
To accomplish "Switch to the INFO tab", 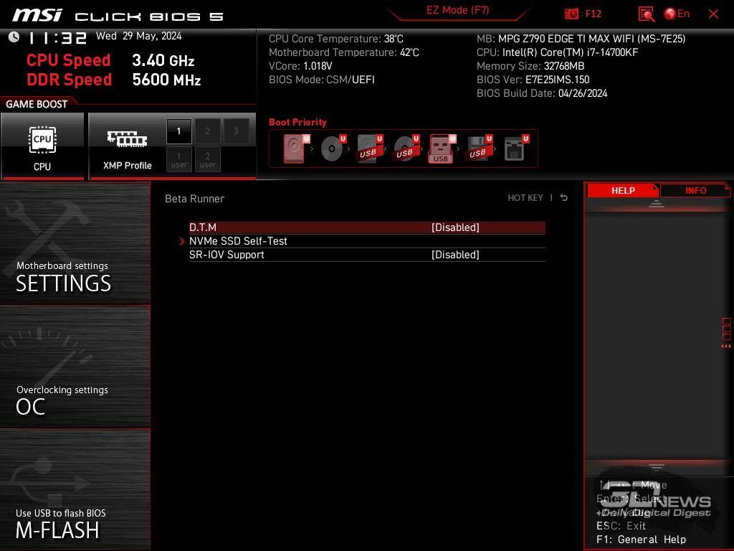I will [695, 191].
